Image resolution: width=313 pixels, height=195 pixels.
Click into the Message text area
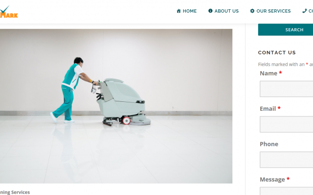286,191
